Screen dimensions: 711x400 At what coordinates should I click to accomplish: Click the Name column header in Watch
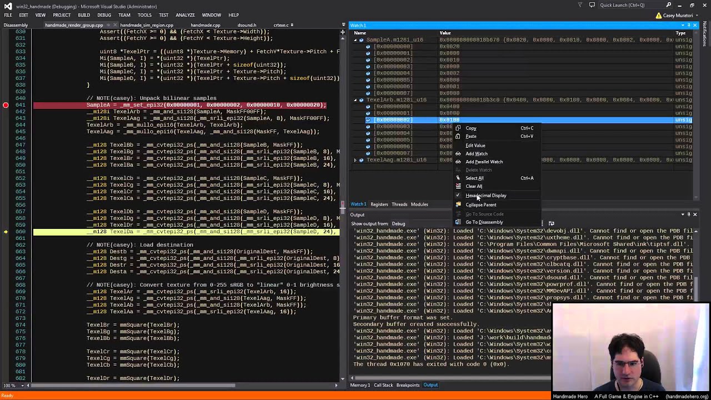point(360,33)
